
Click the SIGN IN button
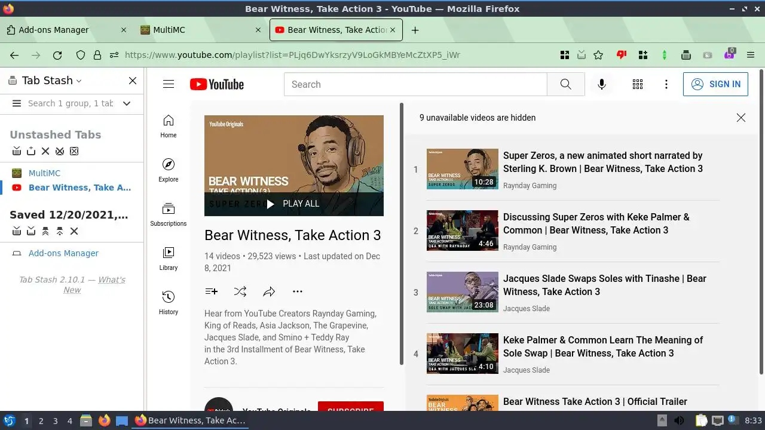point(715,84)
